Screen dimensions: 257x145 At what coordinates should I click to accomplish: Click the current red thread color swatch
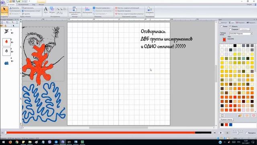click(224, 39)
